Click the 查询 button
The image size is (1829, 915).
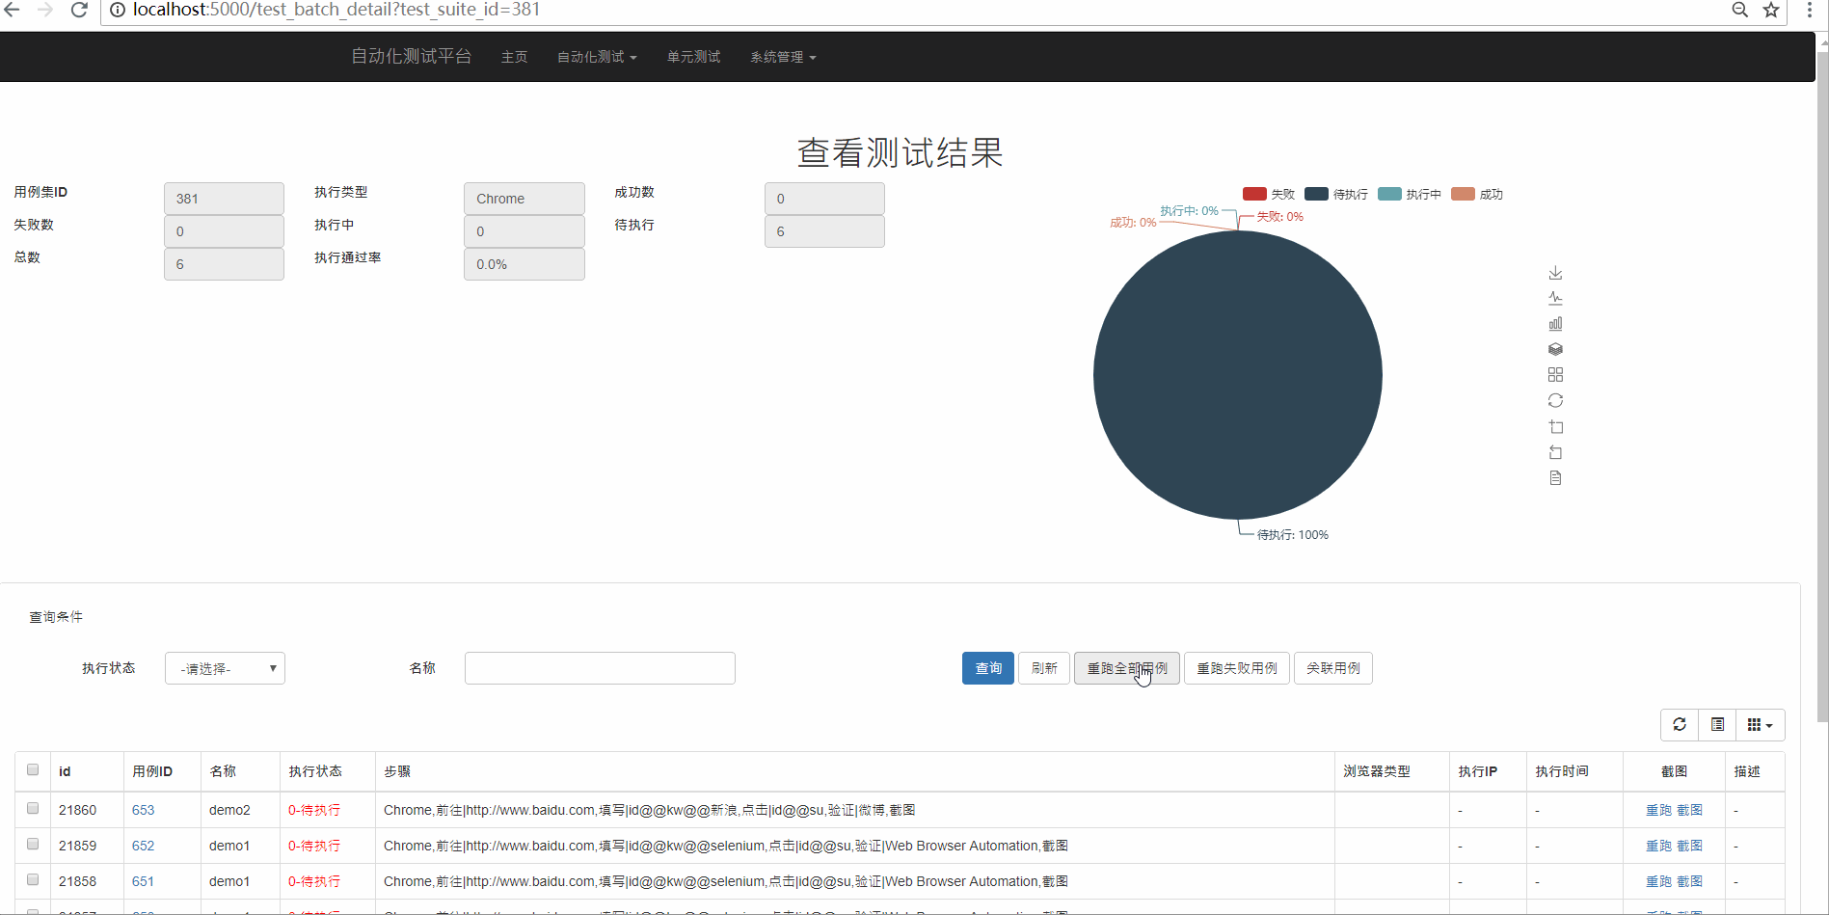988,668
